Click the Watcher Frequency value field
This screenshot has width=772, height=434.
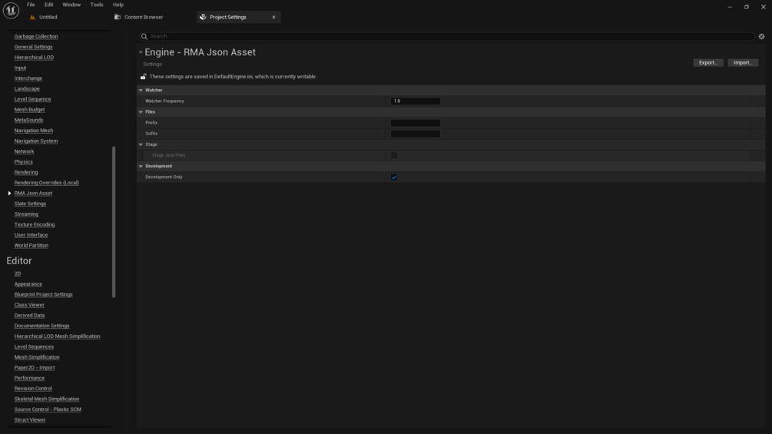pyautogui.click(x=415, y=101)
